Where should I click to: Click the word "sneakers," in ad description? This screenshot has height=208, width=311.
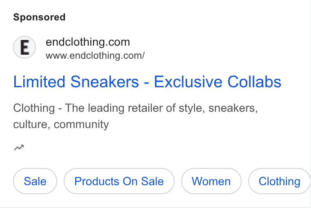tap(233, 108)
